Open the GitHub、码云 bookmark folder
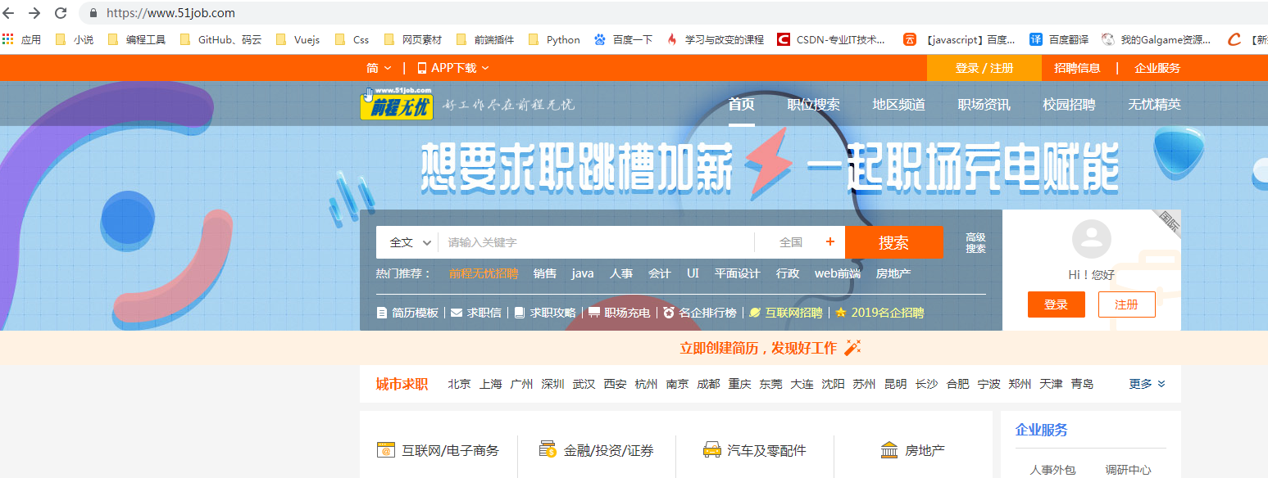The height and width of the screenshot is (478, 1268). coord(220,39)
